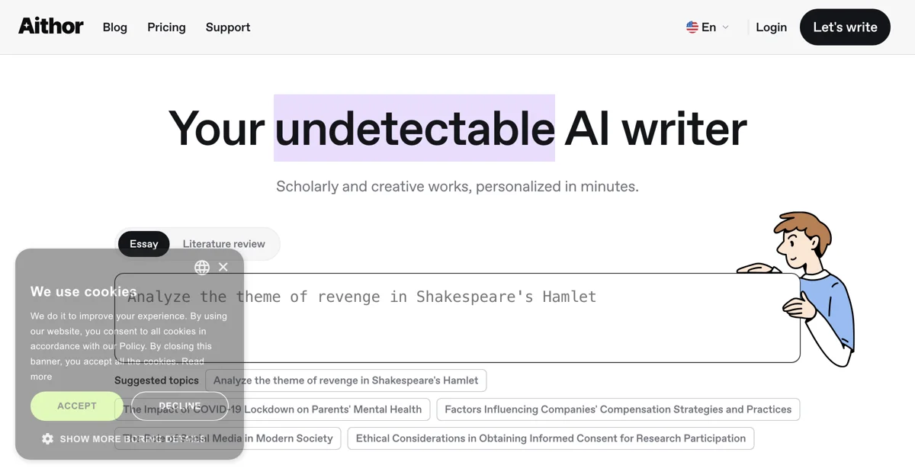Click the essay topic input field
The width and height of the screenshot is (915, 475).
(x=457, y=318)
